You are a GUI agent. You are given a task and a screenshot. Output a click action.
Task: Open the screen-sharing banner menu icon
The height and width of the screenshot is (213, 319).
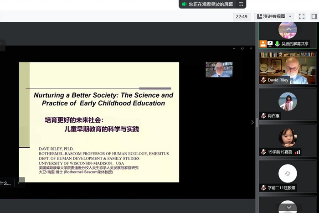point(242,4)
